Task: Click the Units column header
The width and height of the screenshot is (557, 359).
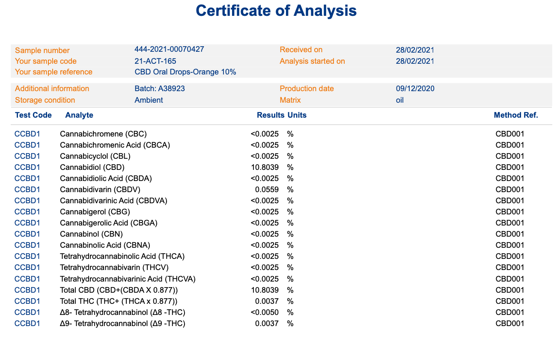Action: (297, 115)
